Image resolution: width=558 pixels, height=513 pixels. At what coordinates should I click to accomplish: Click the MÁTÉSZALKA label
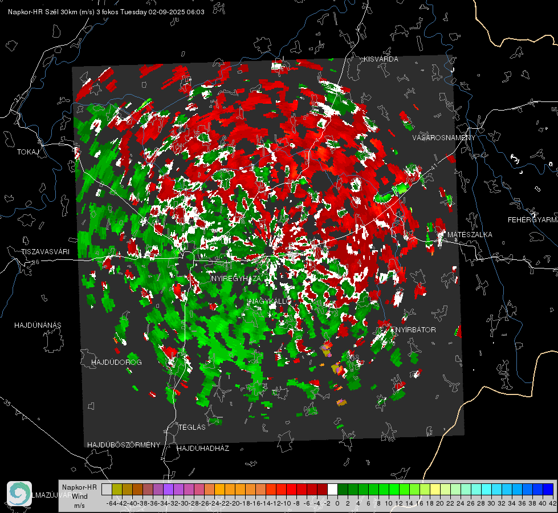point(470,235)
